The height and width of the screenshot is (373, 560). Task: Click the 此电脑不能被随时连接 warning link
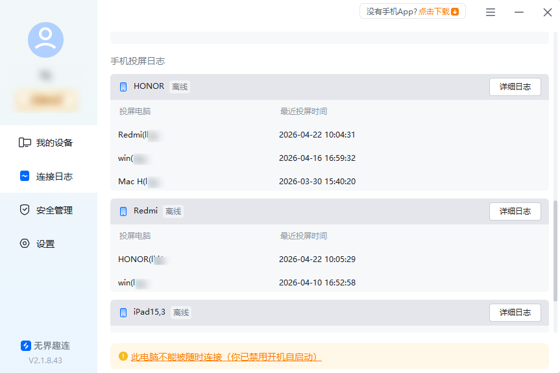226,357
